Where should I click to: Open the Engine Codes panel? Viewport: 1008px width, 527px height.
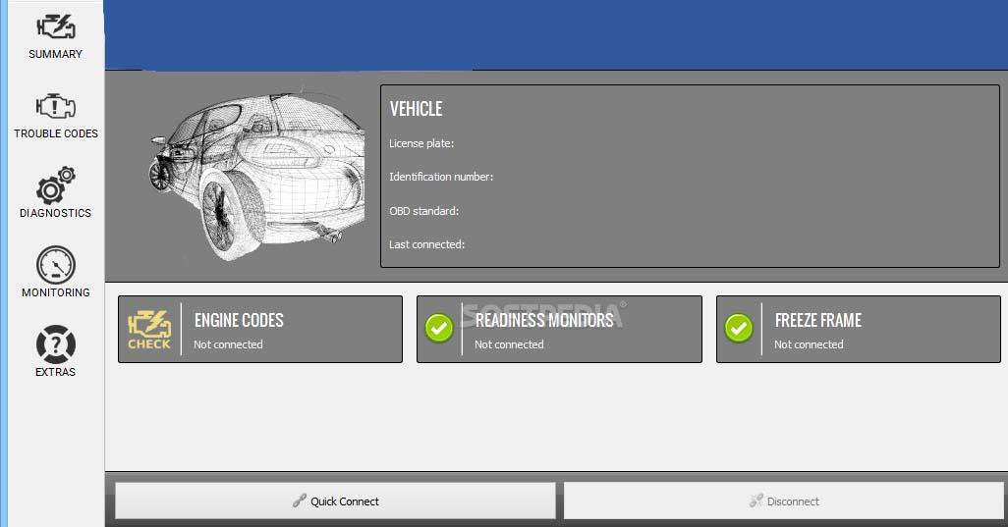(260, 330)
